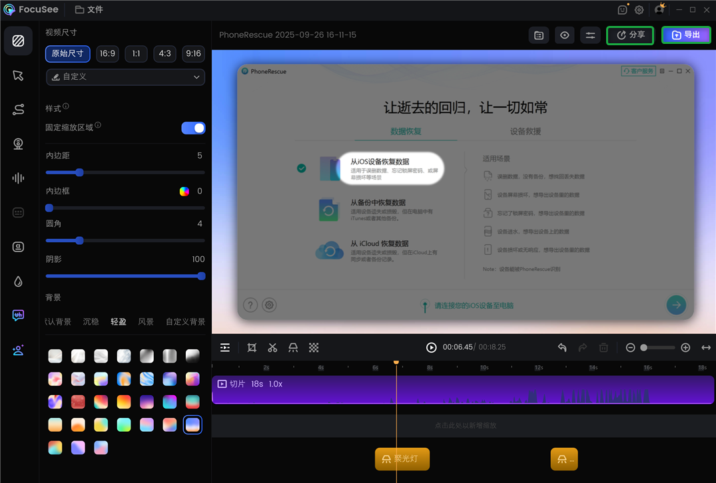
Task: Toggle preview eye icon in top bar
Action: coord(564,35)
